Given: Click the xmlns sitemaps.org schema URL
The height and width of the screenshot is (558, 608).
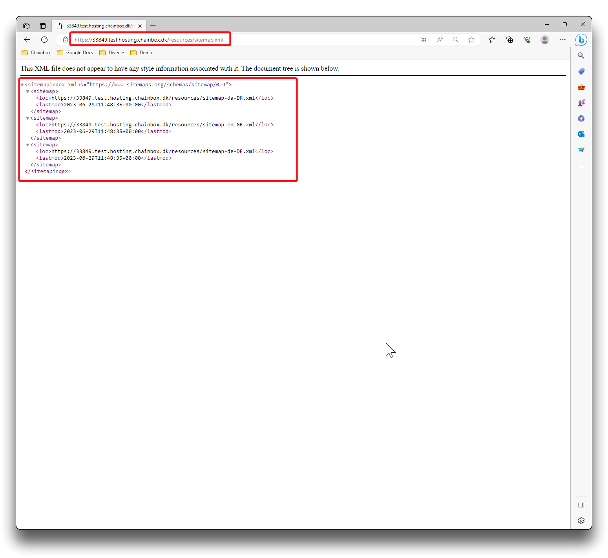Looking at the screenshot, I should pos(157,85).
